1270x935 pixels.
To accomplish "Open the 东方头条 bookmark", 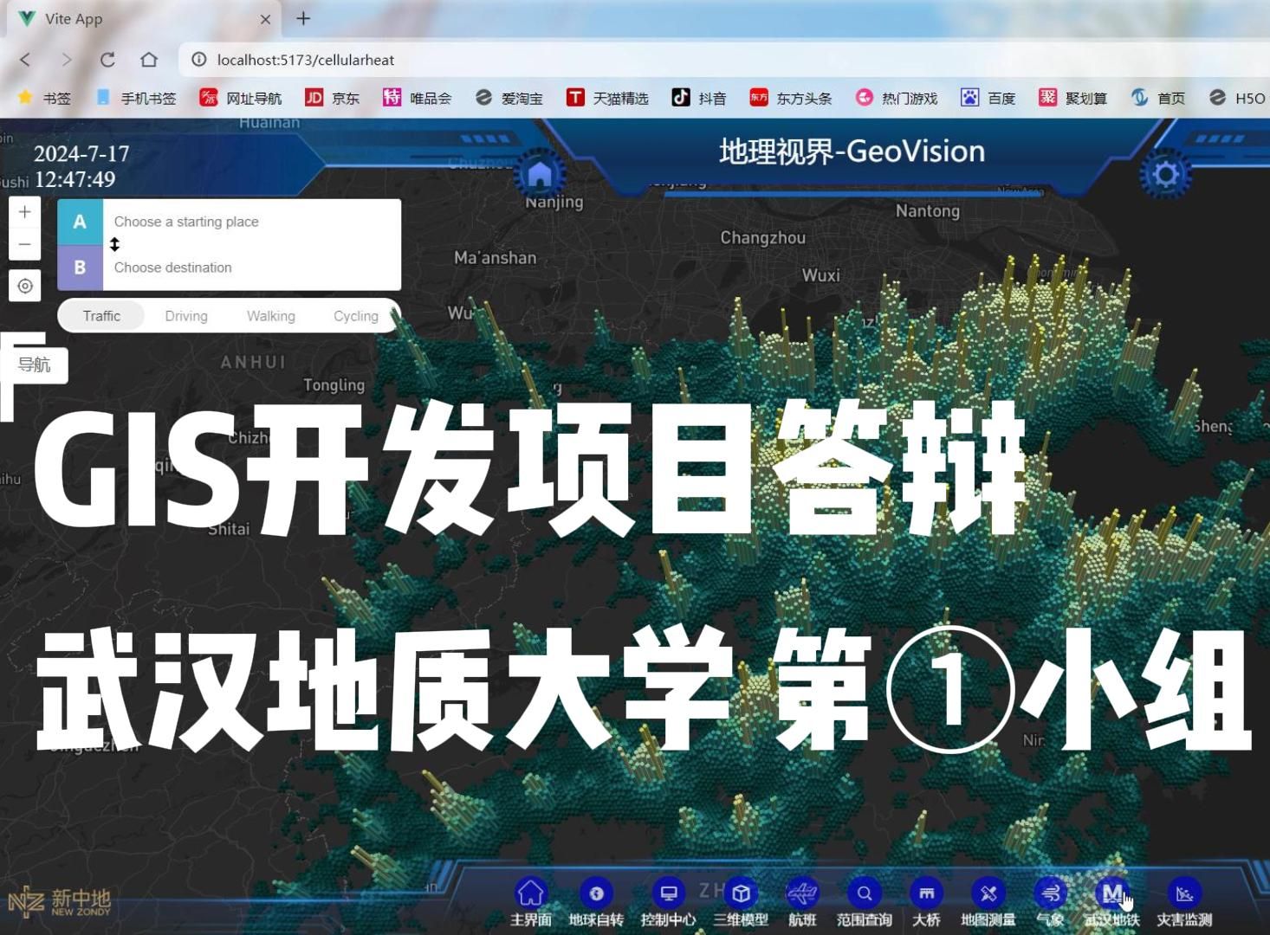I will 791,98.
